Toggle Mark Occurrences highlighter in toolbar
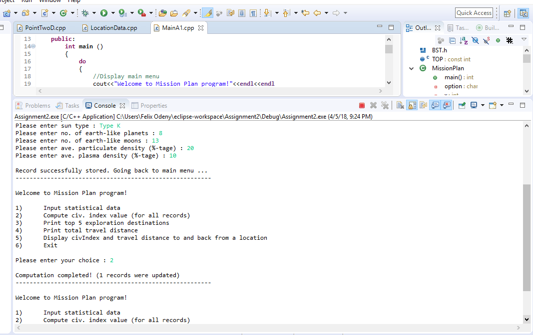533x335 pixels. pyautogui.click(x=208, y=13)
